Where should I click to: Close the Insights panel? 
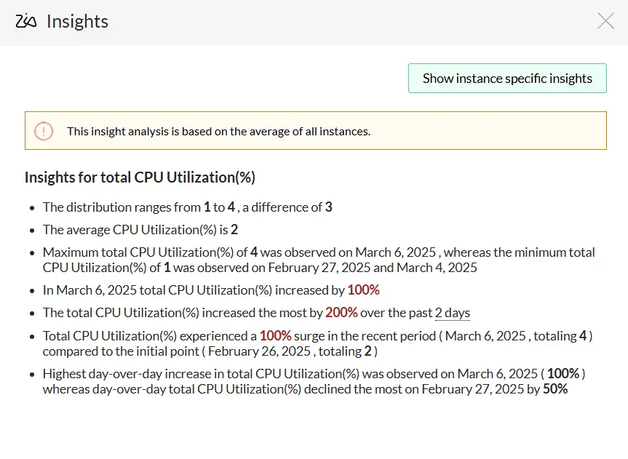pyautogui.click(x=605, y=21)
